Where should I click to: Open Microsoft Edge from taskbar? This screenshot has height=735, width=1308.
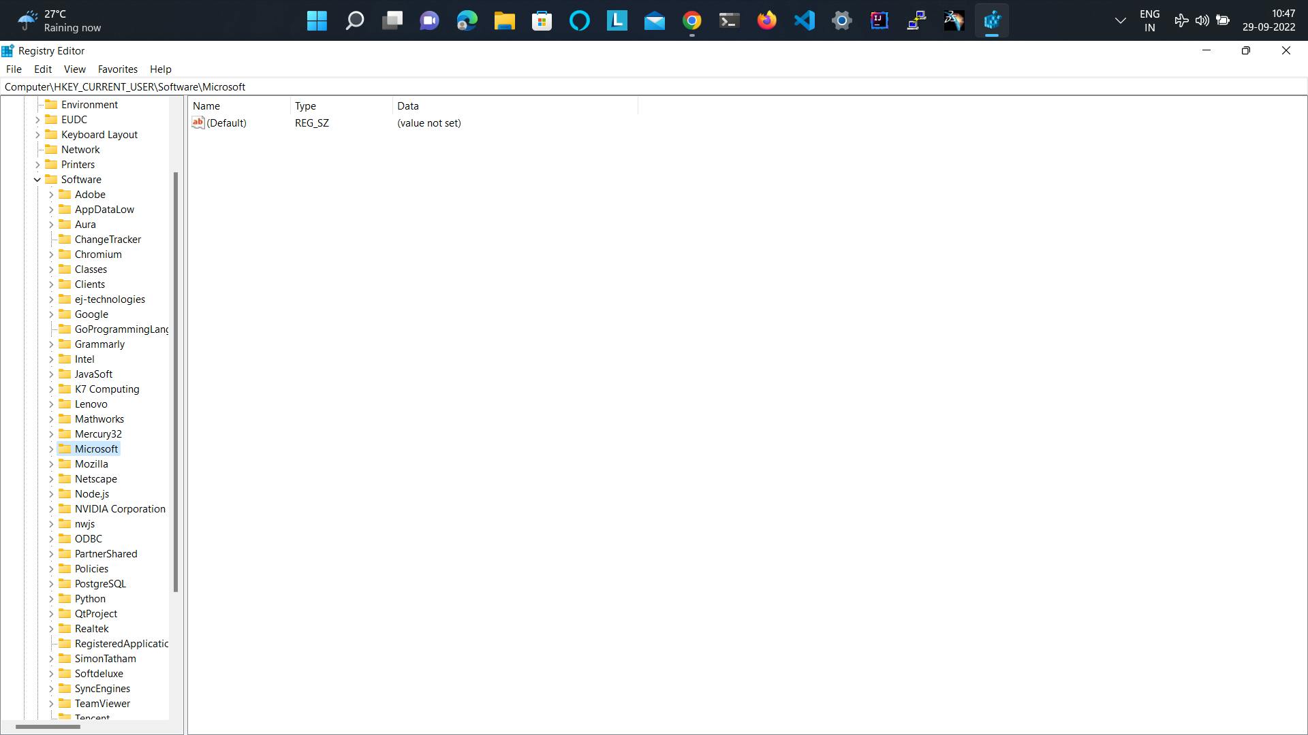[467, 20]
